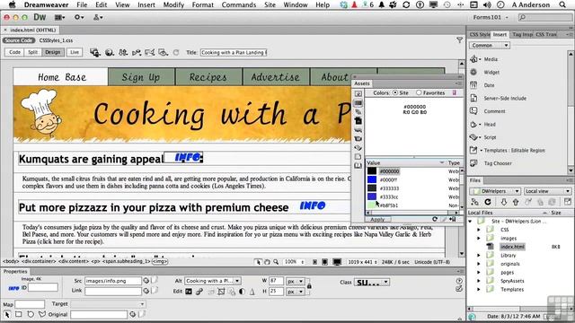Click the image Src input field
The image size is (575, 323).
113,281
